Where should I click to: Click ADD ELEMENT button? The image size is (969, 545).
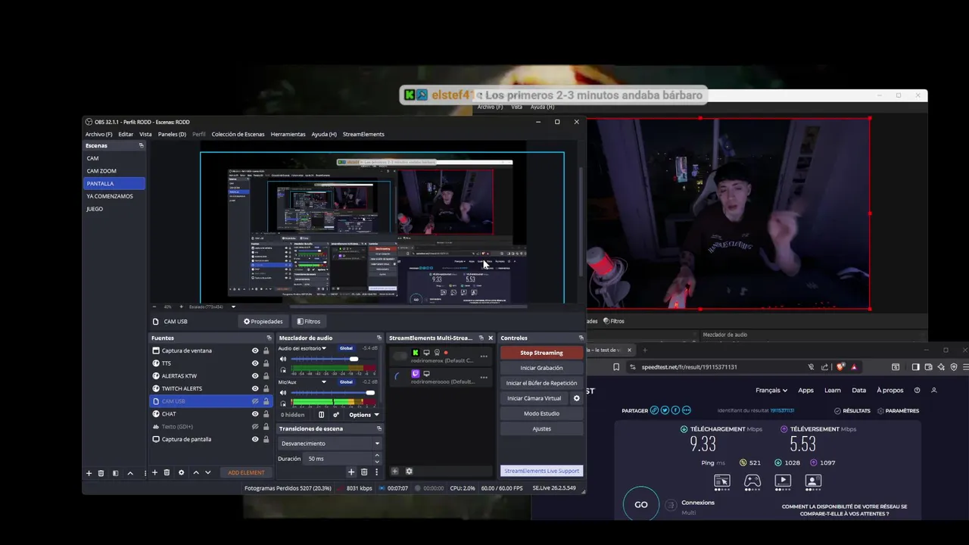coord(246,472)
